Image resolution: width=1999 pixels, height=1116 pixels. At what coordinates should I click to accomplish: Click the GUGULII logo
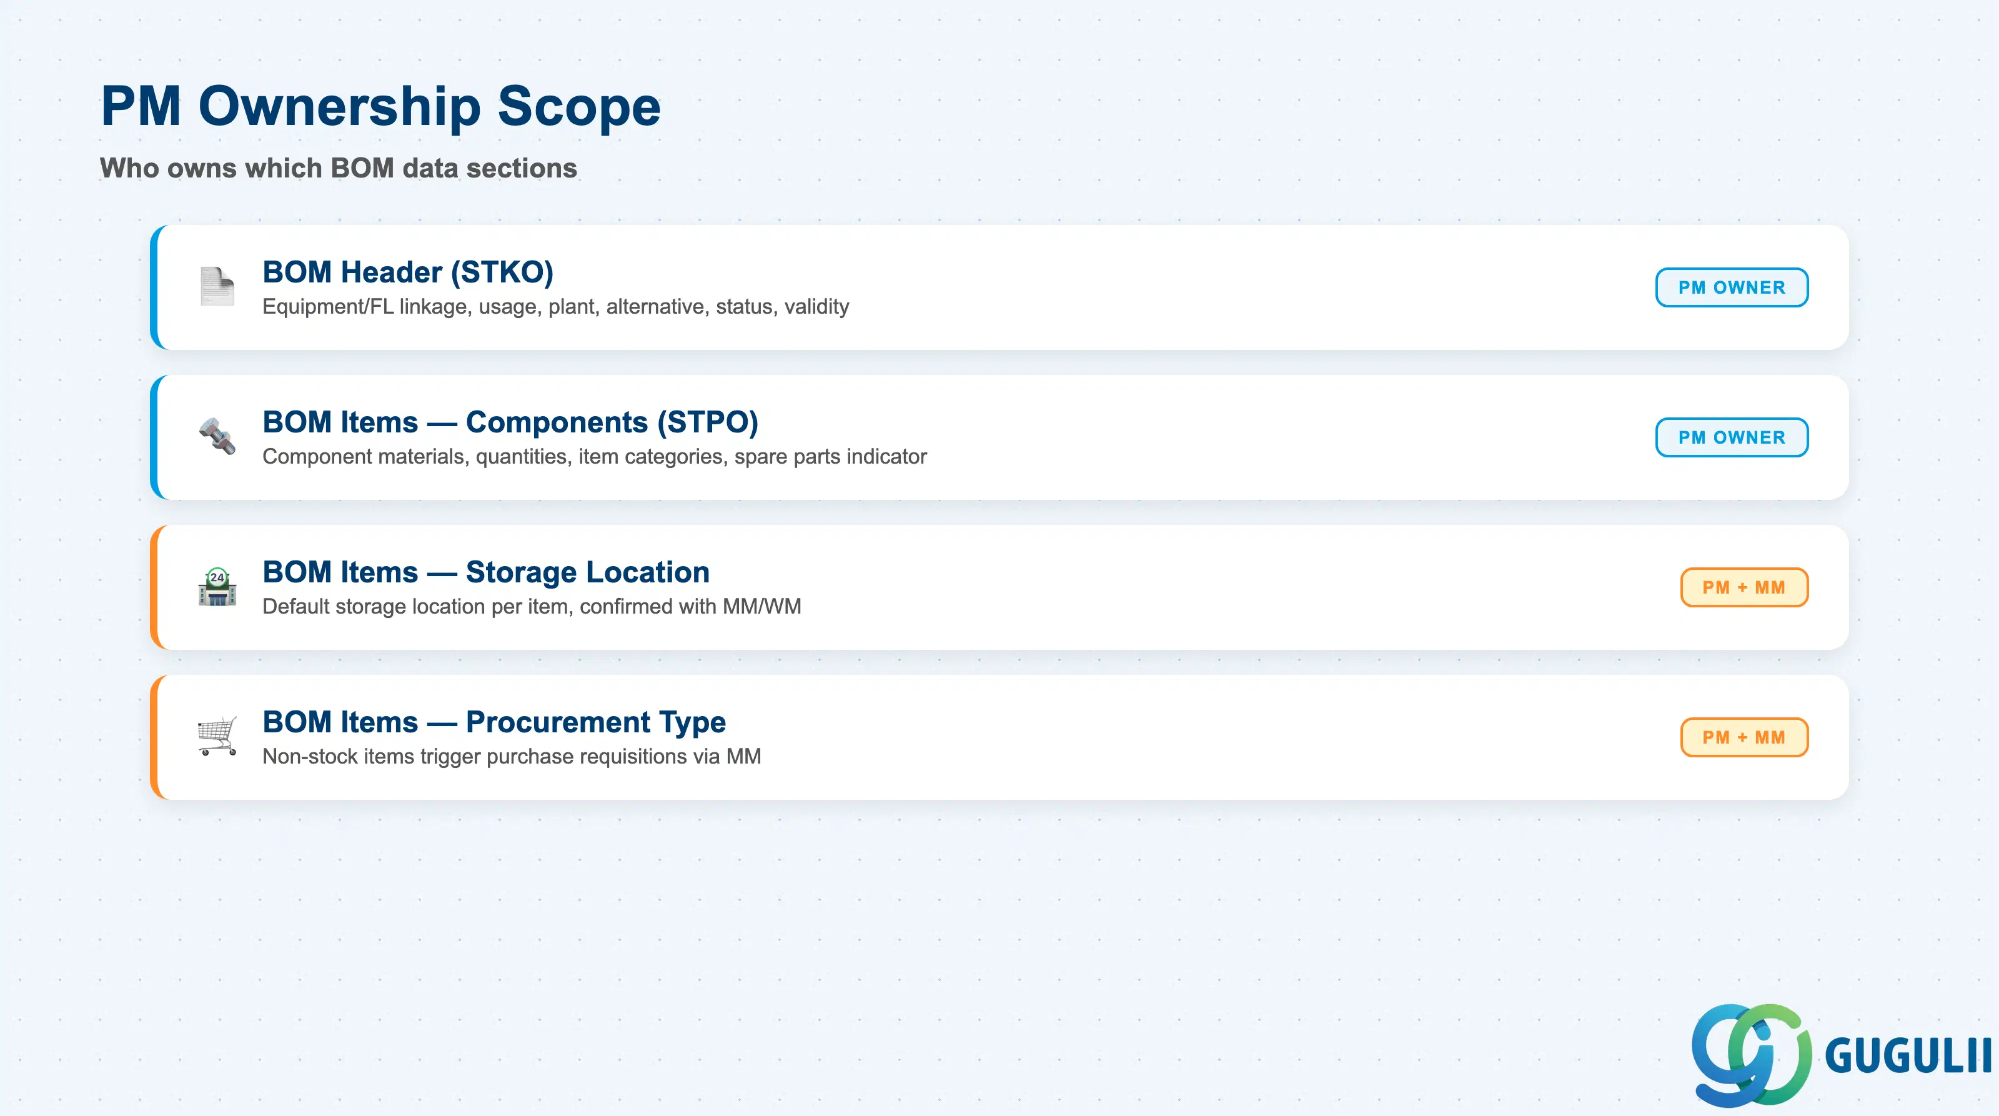[1842, 1055]
